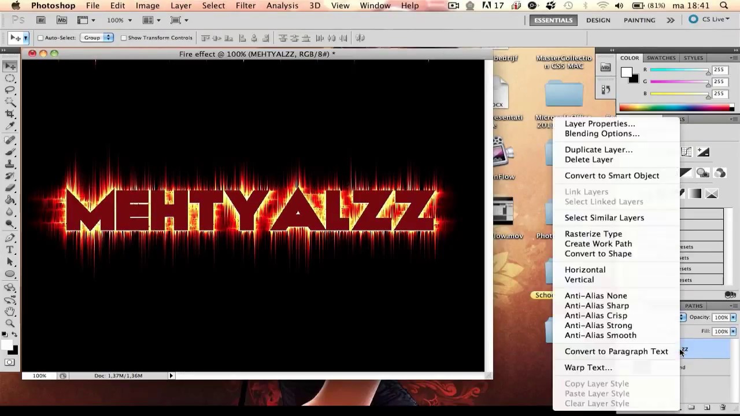Open the Filter menu
This screenshot has height=416, width=740.
tap(246, 6)
